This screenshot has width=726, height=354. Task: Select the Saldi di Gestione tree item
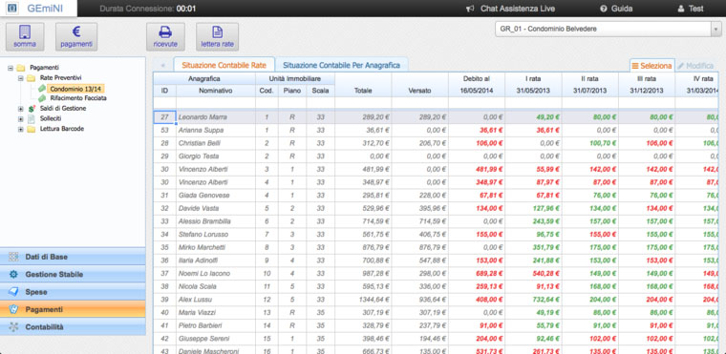(63, 108)
